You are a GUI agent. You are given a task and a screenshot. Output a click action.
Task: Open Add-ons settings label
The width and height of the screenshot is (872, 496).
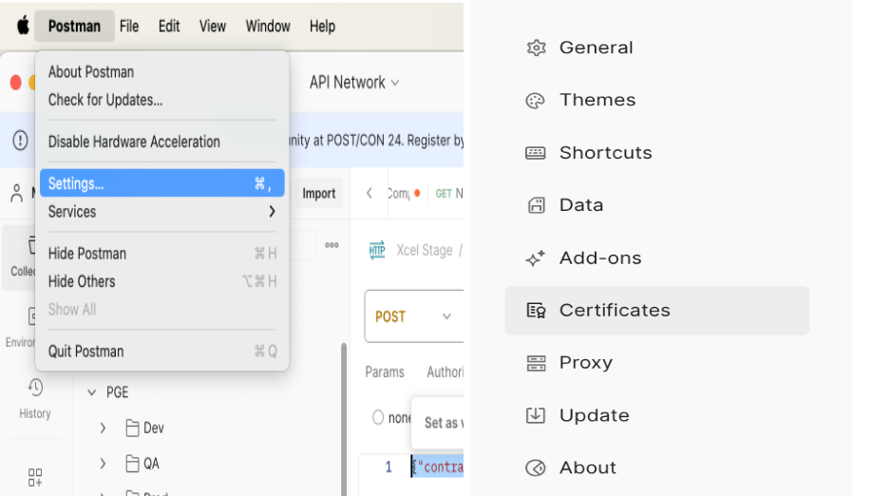pyautogui.click(x=600, y=258)
